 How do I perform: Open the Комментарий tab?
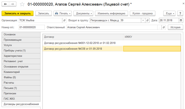point(21,72)
